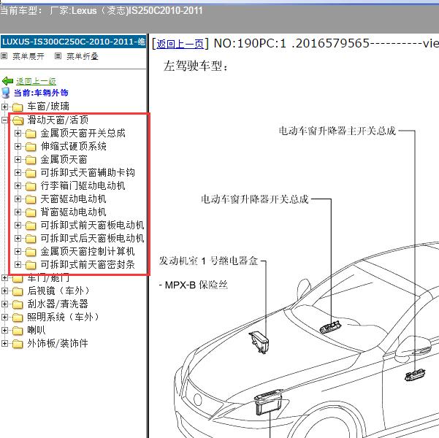
Task: Click the computer icon beside 当前:车辆外饰
Action: point(7,93)
